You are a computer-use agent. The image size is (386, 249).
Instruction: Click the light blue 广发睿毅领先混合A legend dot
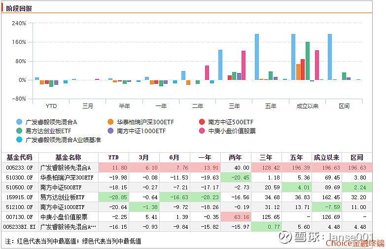pyautogui.click(x=19, y=122)
